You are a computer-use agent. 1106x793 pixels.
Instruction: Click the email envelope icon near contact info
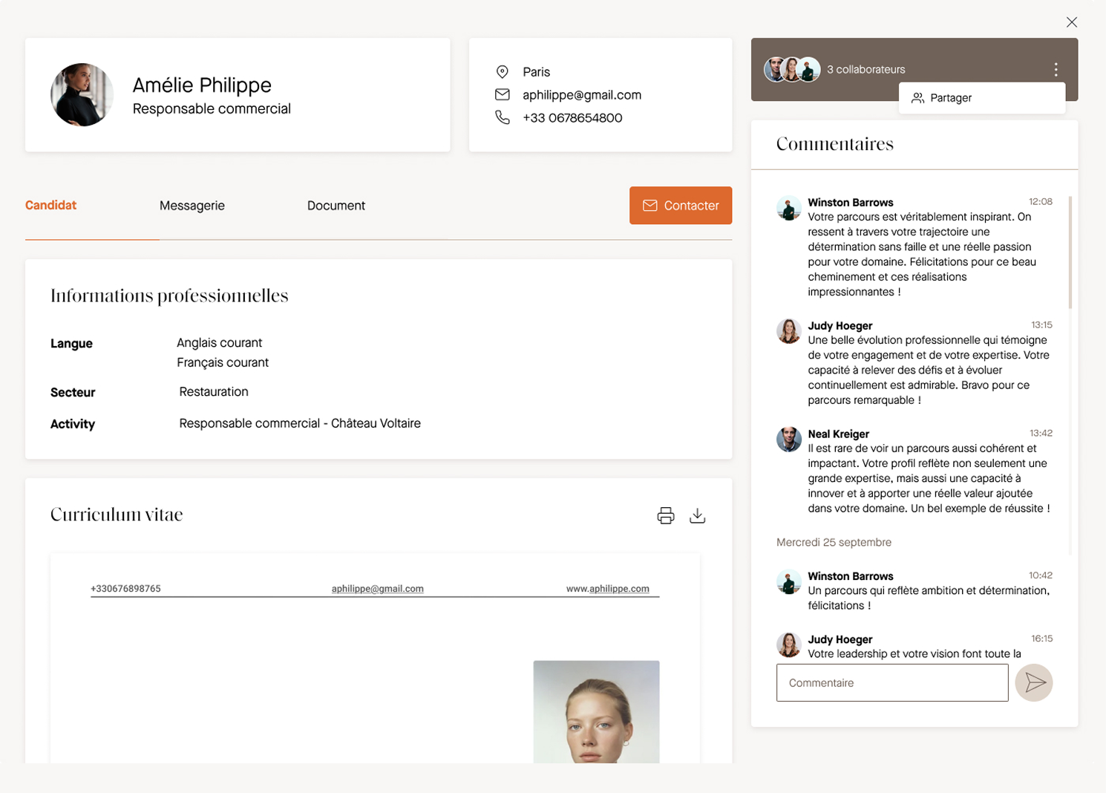pos(503,95)
